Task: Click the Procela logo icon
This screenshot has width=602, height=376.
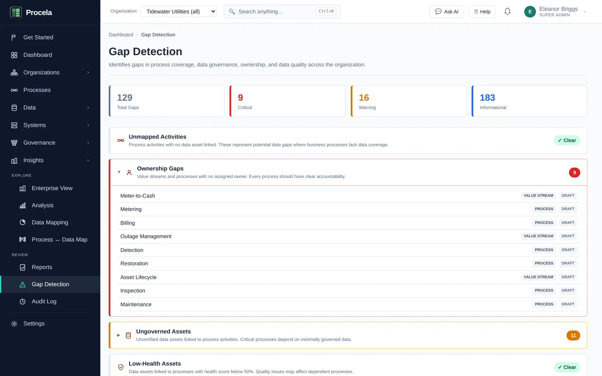Action: point(16,12)
